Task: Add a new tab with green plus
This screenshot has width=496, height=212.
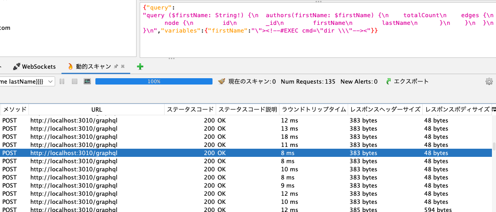Action: (140, 66)
